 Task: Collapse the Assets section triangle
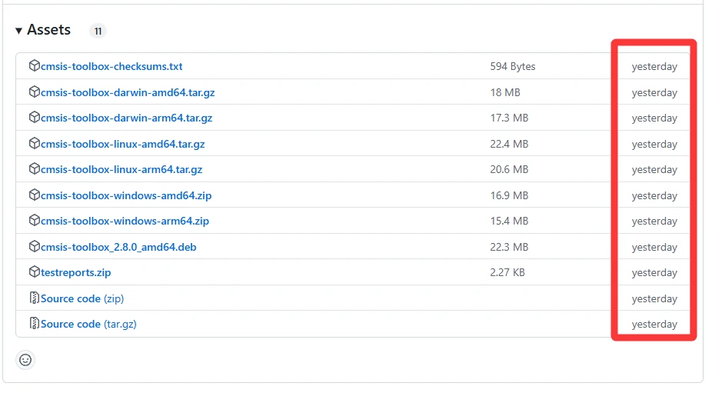click(18, 31)
